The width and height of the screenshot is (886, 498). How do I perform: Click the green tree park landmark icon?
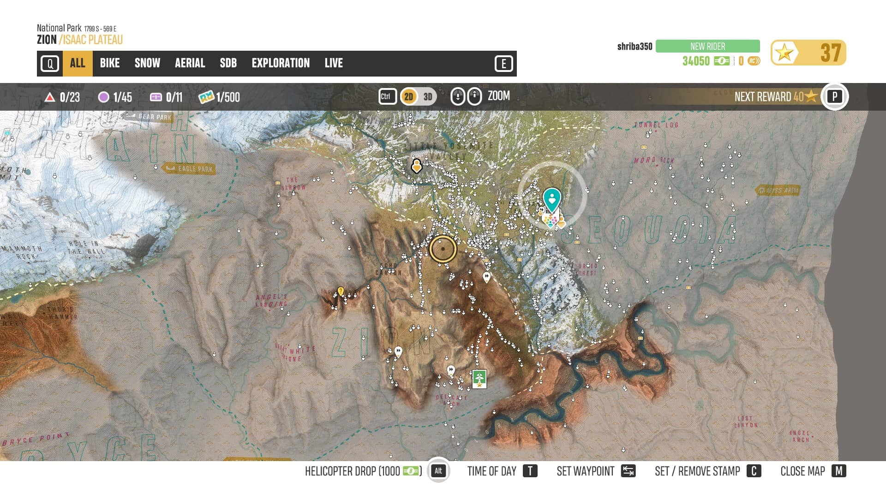pos(479,379)
